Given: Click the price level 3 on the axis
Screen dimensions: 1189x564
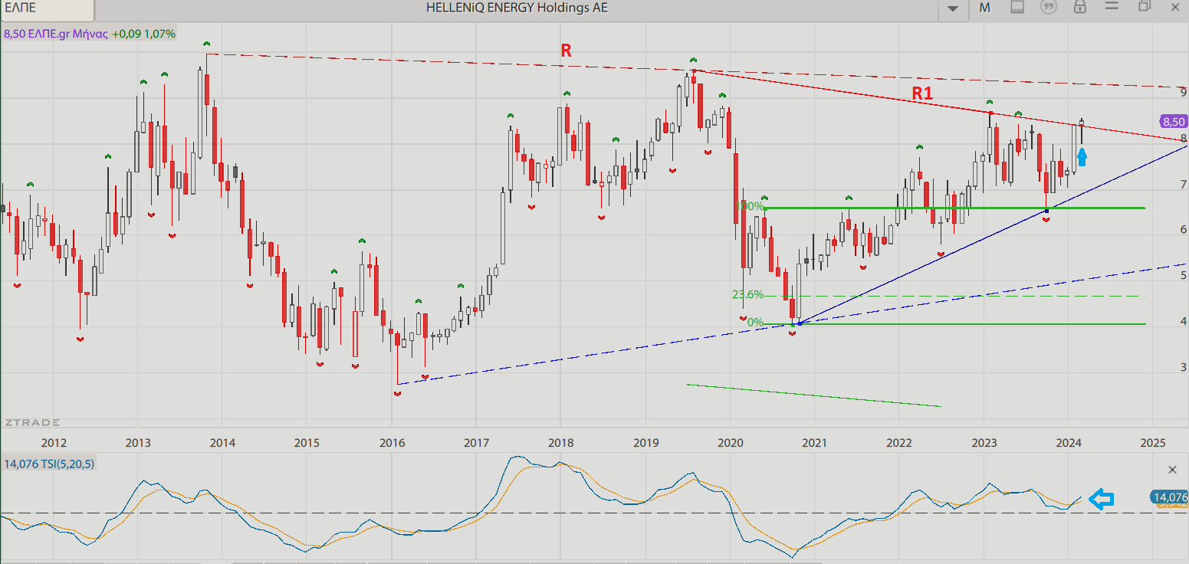Looking at the screenshot, I should pyautogui.click(x=1184, y=367).
